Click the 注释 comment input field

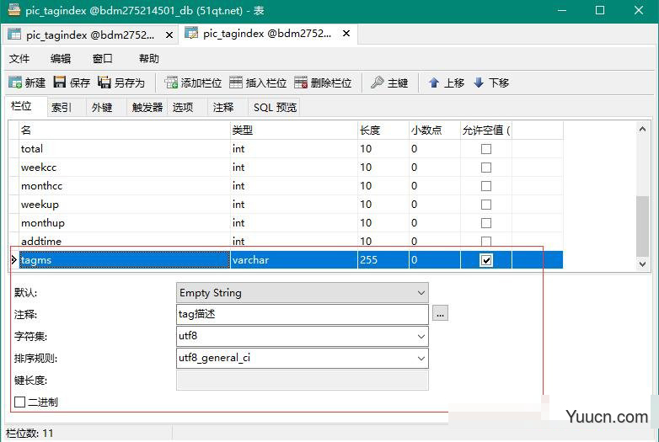tap(302, 314)
